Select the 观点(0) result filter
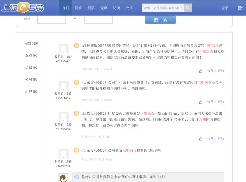 [x=31, y=55]
